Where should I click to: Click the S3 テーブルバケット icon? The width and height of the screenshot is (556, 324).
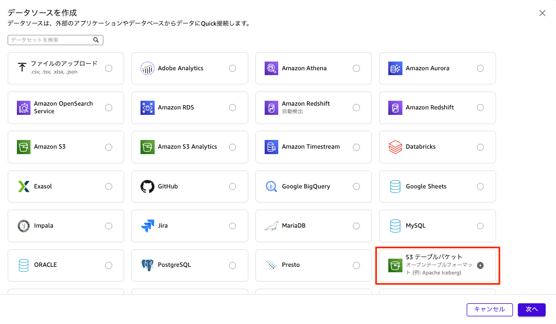[x=395, y=266]
